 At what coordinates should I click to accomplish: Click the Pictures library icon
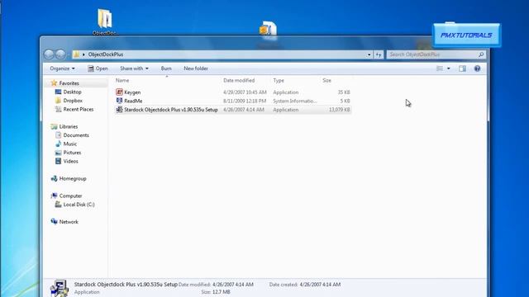pyautogui.click(x=58, y=153)
